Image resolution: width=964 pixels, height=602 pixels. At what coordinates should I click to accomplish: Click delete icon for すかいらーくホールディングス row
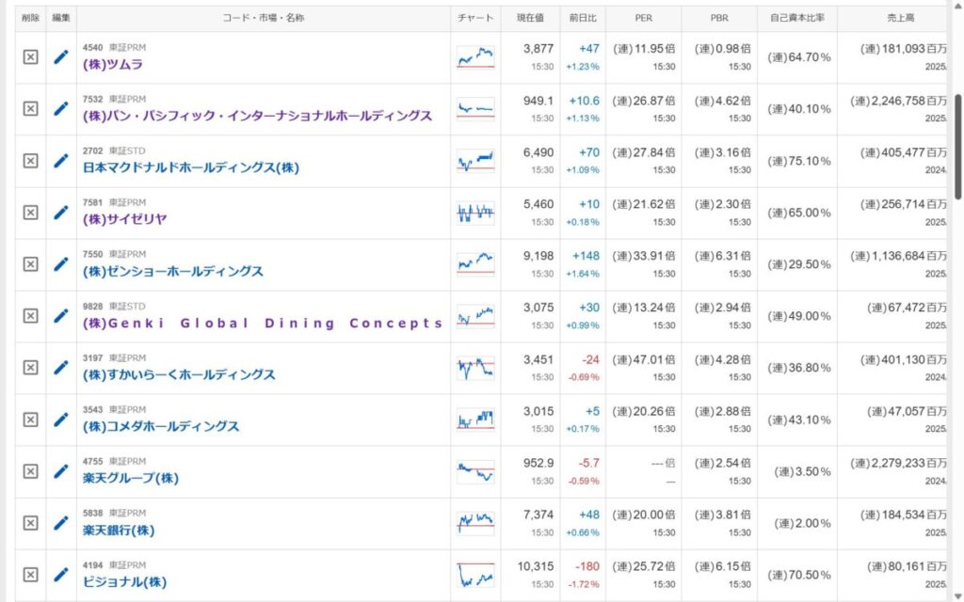pos(30,368)
